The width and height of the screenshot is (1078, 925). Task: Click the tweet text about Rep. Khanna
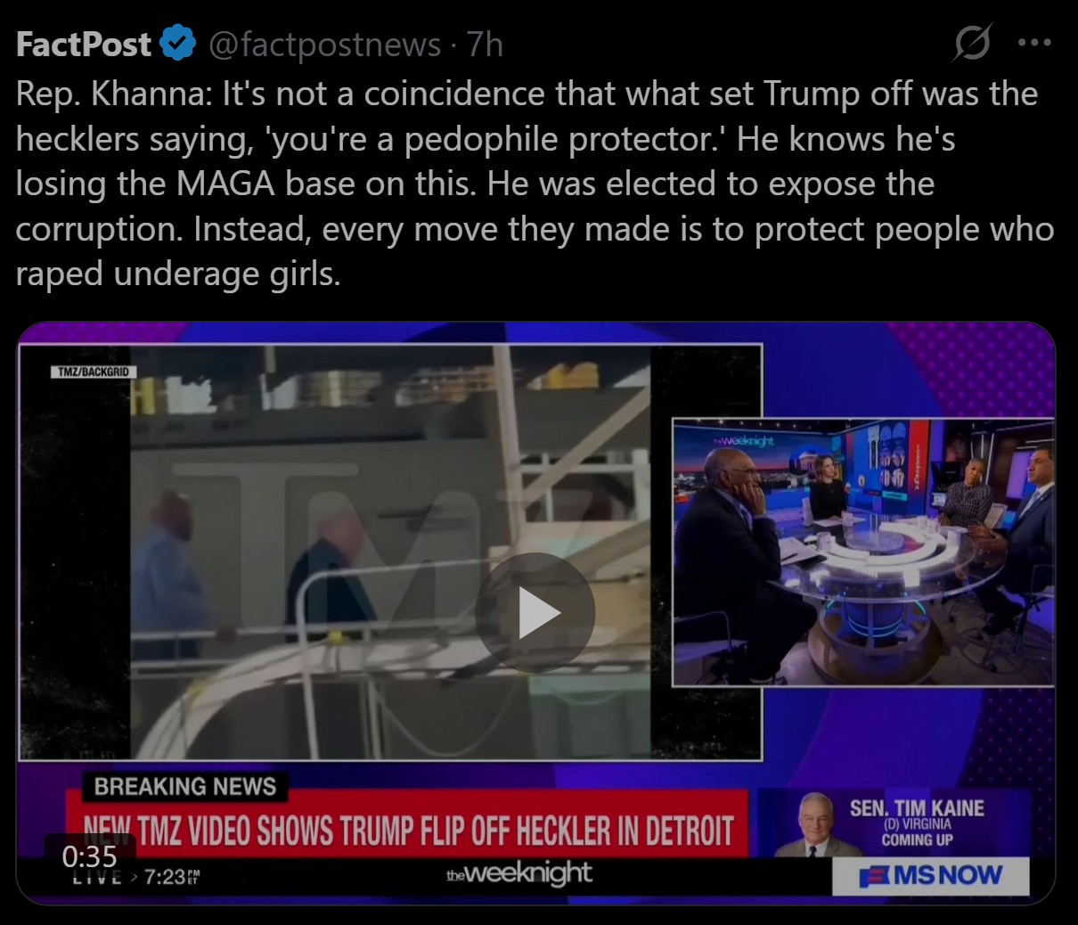click(x=535, y=184)
